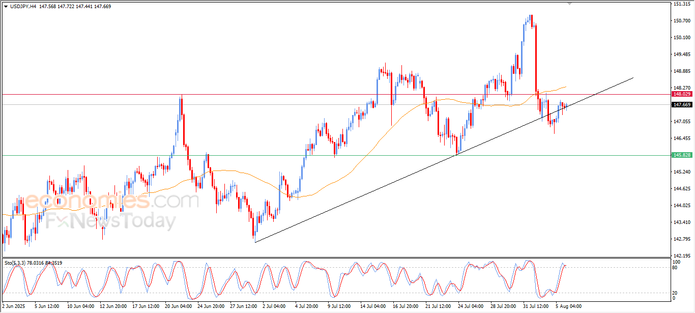Click the 24 Jun 20:00 time label
The width and height of the screenshot is (695, 313).
pos(211,307)
